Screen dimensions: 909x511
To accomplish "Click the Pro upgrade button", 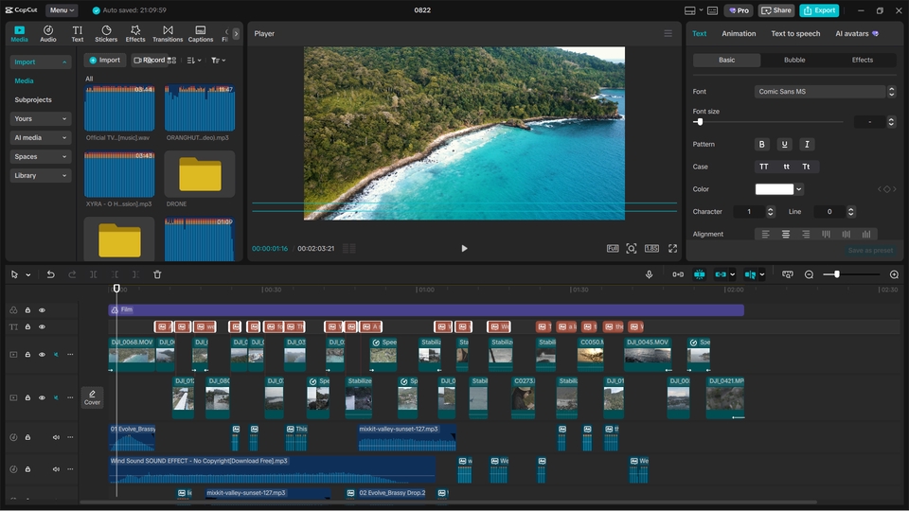I will point(739,10).
